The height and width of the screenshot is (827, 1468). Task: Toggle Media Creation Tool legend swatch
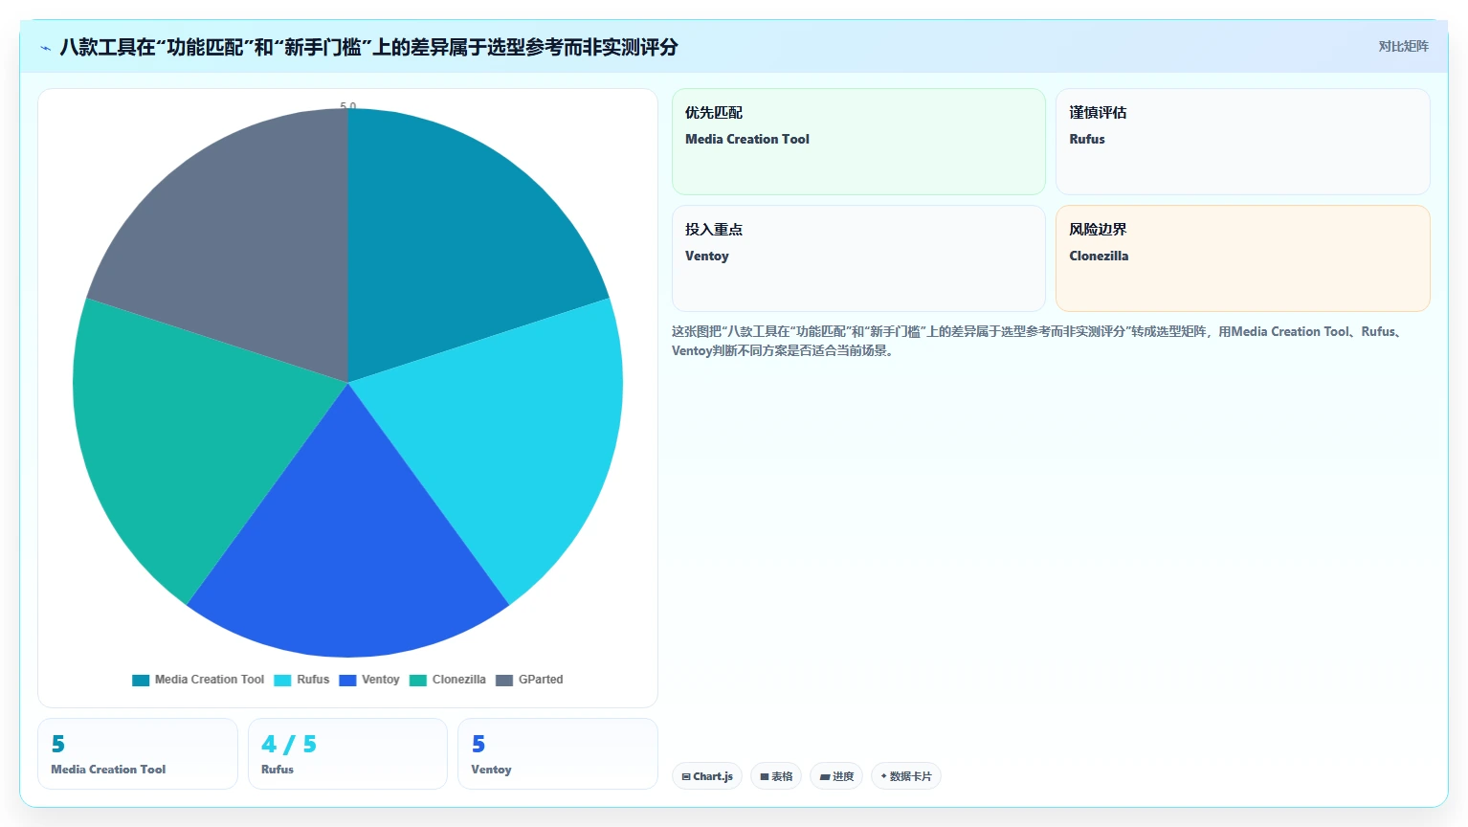(141, 681)
